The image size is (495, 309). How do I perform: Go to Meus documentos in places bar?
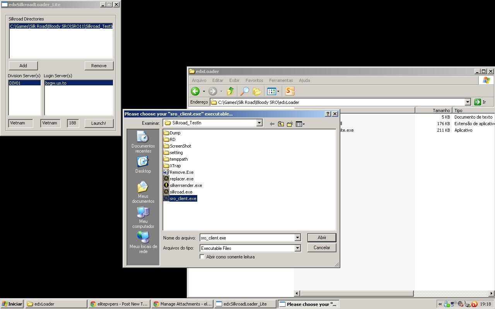[x=143, y=192]
